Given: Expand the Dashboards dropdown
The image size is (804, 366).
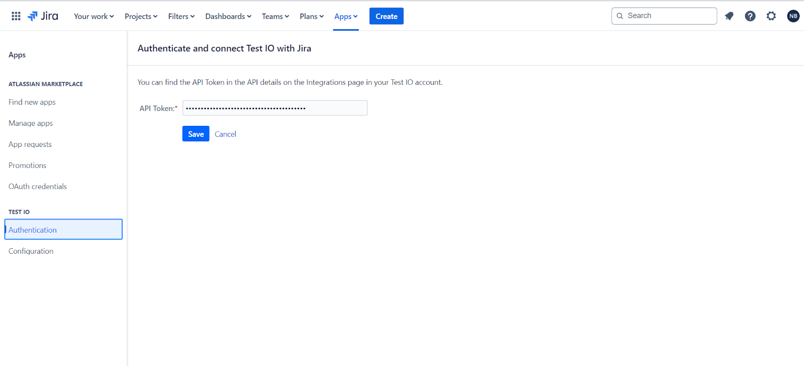Looking at the screenshot, I should click(x=228, y=16).
